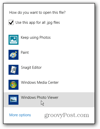Choose the Snagit Editor icon
The width and height of the screenshot is (100, 129).
coord(13,70)
